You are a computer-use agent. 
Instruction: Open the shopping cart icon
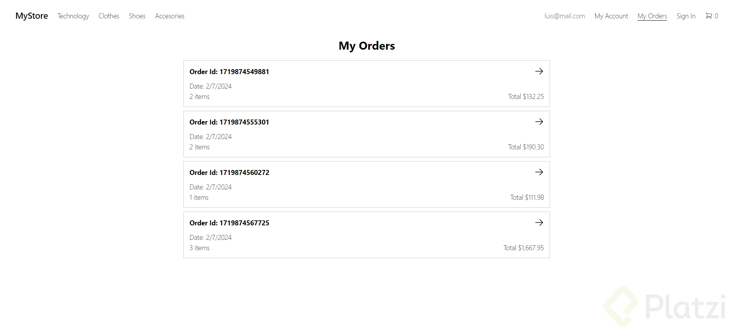[709, 16]
